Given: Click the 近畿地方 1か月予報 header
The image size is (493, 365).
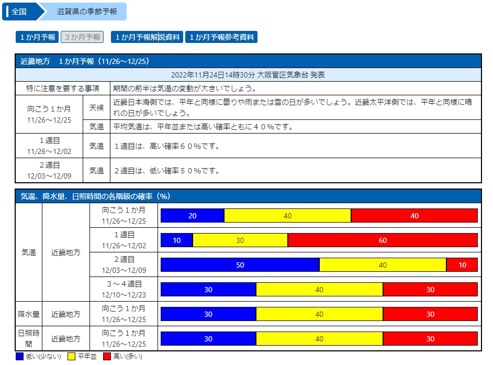Looking at the screenshot, I should [249, 61].
